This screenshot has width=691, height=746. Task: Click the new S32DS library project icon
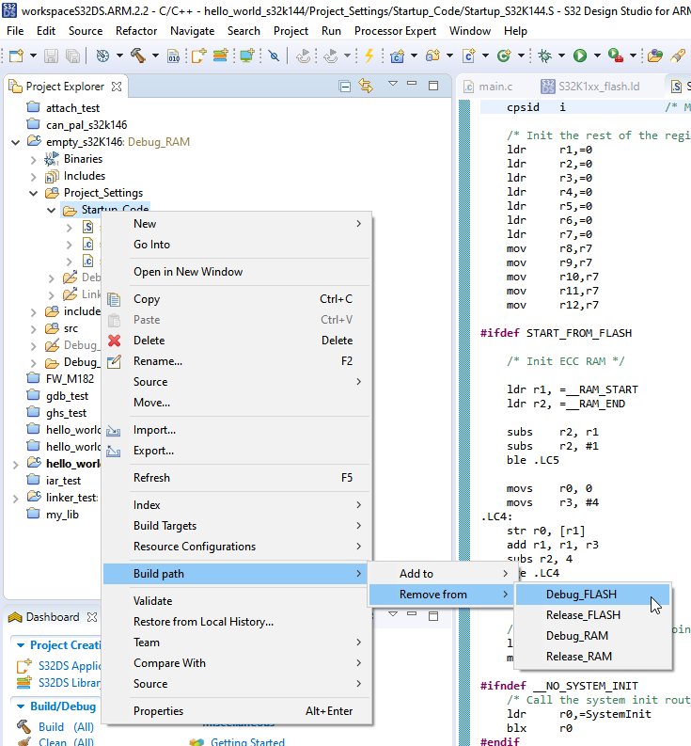(x=221, y=56)
